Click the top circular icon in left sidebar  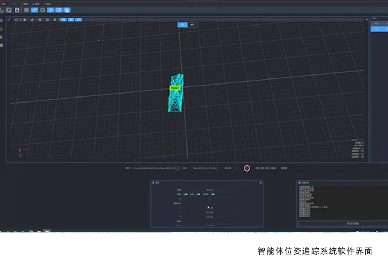[x=1, y=21]
